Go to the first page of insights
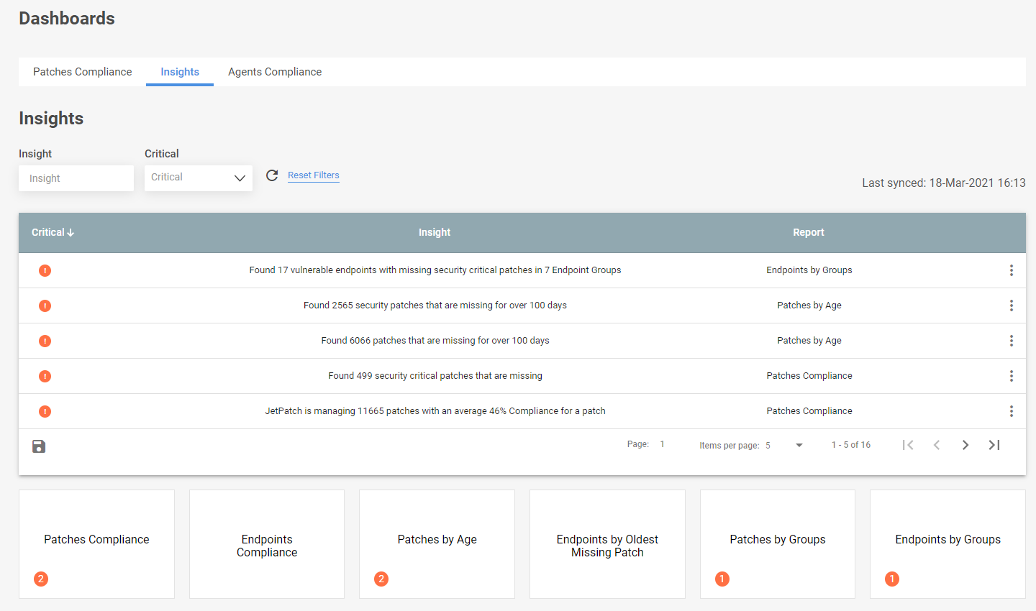1036x611 pixels. [x=908, y=445]
